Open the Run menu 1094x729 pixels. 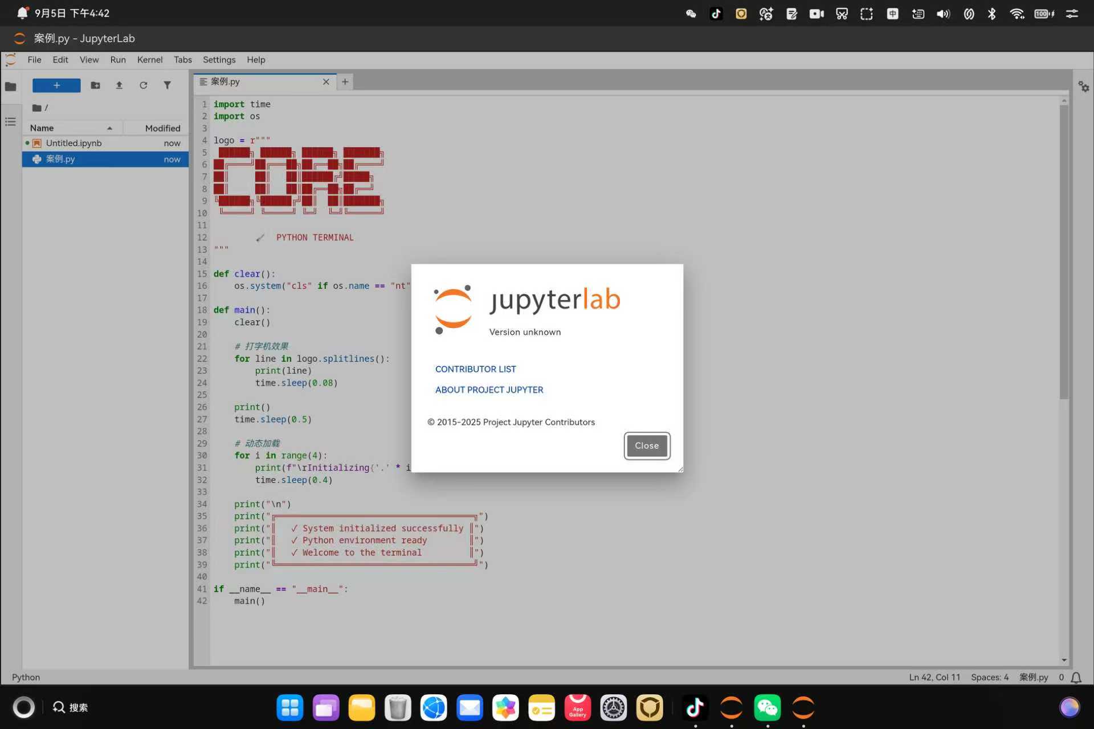(x=118, y=60)
